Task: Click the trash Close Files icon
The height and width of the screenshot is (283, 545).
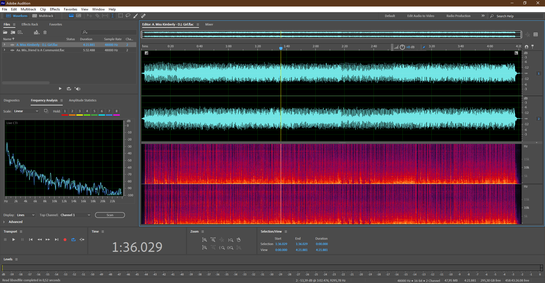Action: (45, 32)
